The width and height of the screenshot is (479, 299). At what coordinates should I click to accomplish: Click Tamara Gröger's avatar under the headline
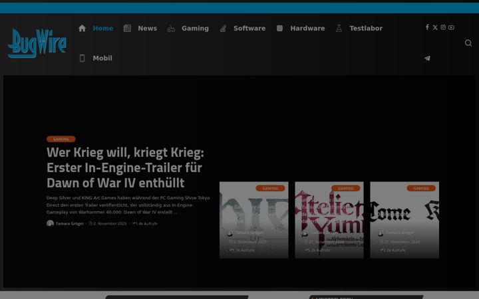click(50, 223)
